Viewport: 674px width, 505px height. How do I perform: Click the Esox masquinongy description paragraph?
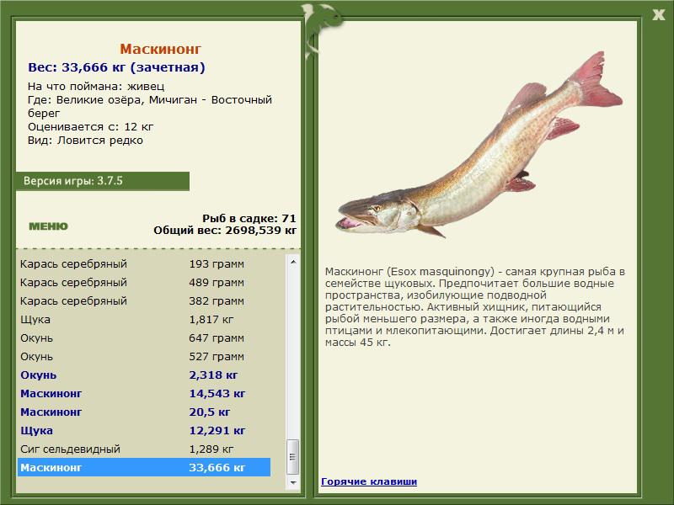point(474,306)
